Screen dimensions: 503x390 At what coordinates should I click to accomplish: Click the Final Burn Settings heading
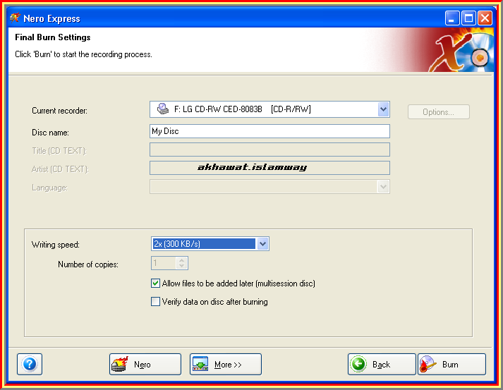53,37
